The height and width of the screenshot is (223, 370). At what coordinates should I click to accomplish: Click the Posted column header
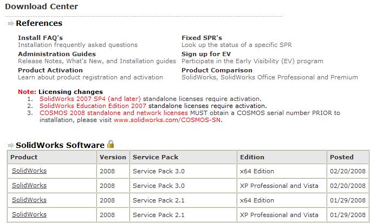pos(342,157)
